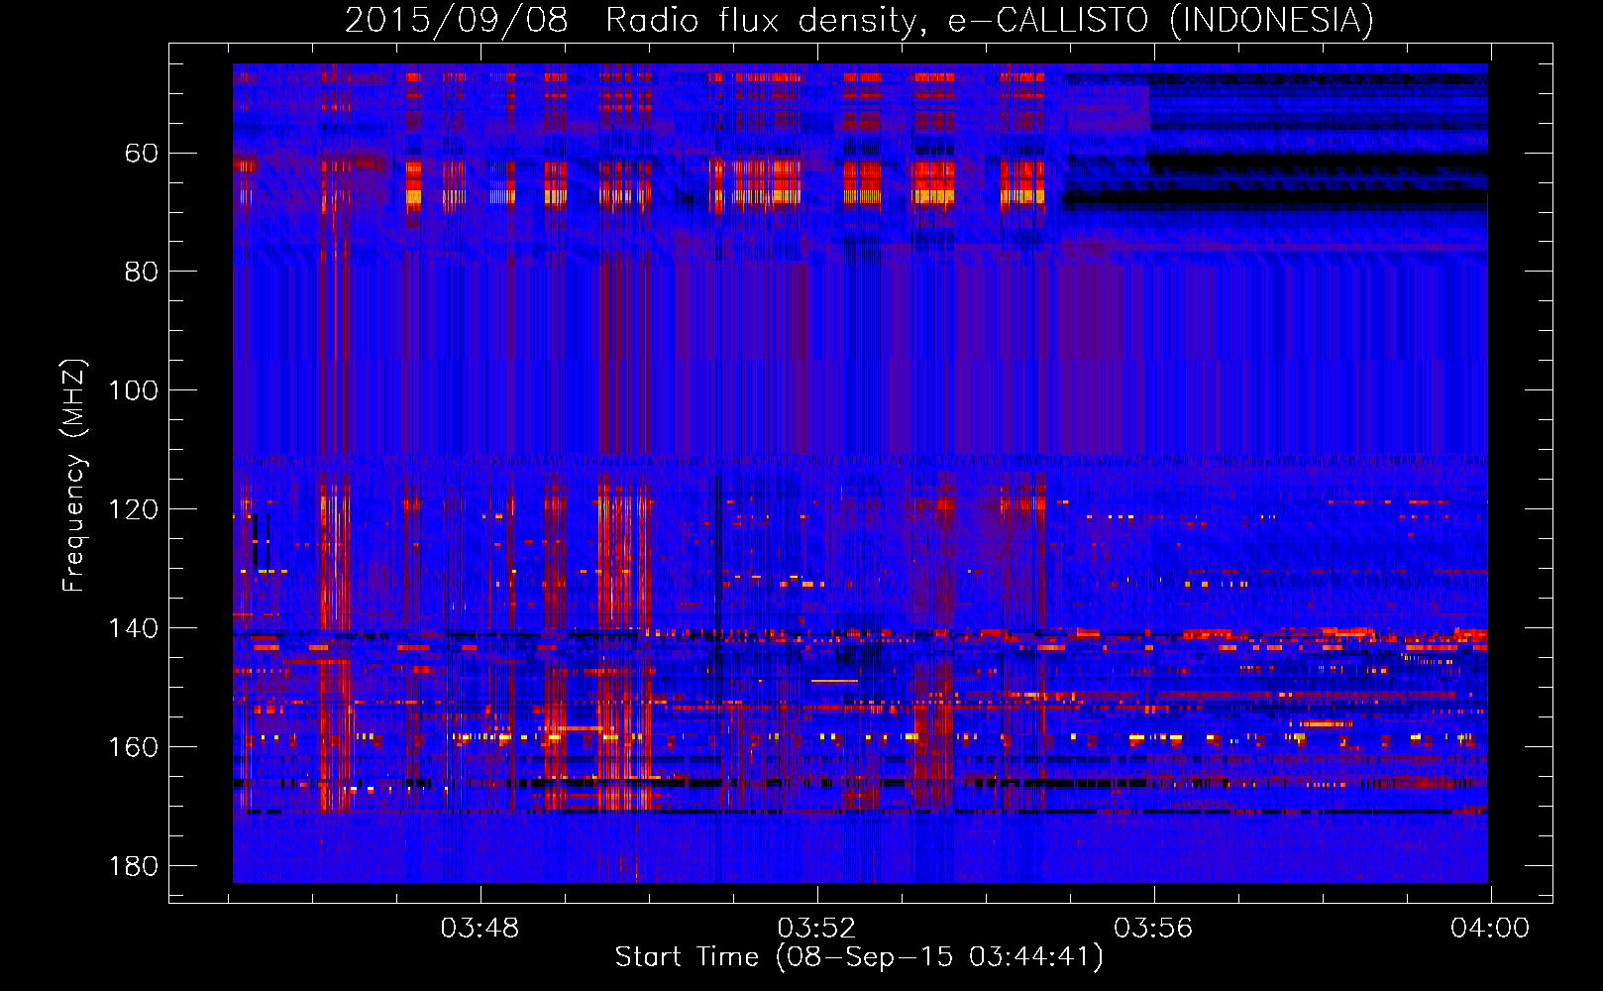The height and width of the screenshot is (991, 1603).
Task: Click the 03:52 time tick label
Action: 816,929
